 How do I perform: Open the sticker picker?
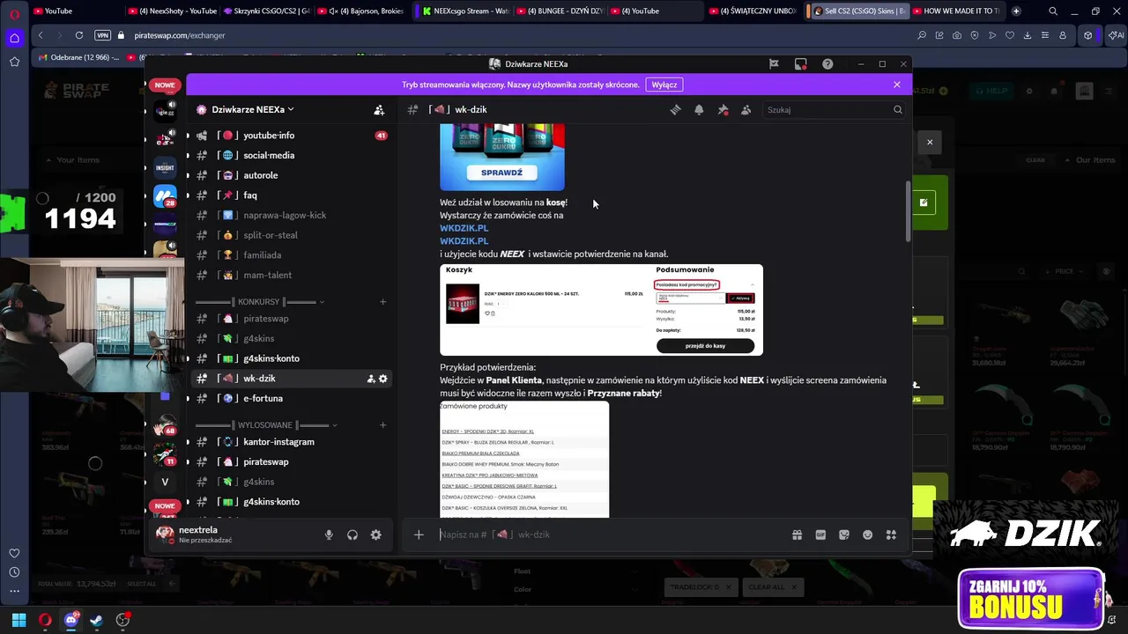pos(844,534)
